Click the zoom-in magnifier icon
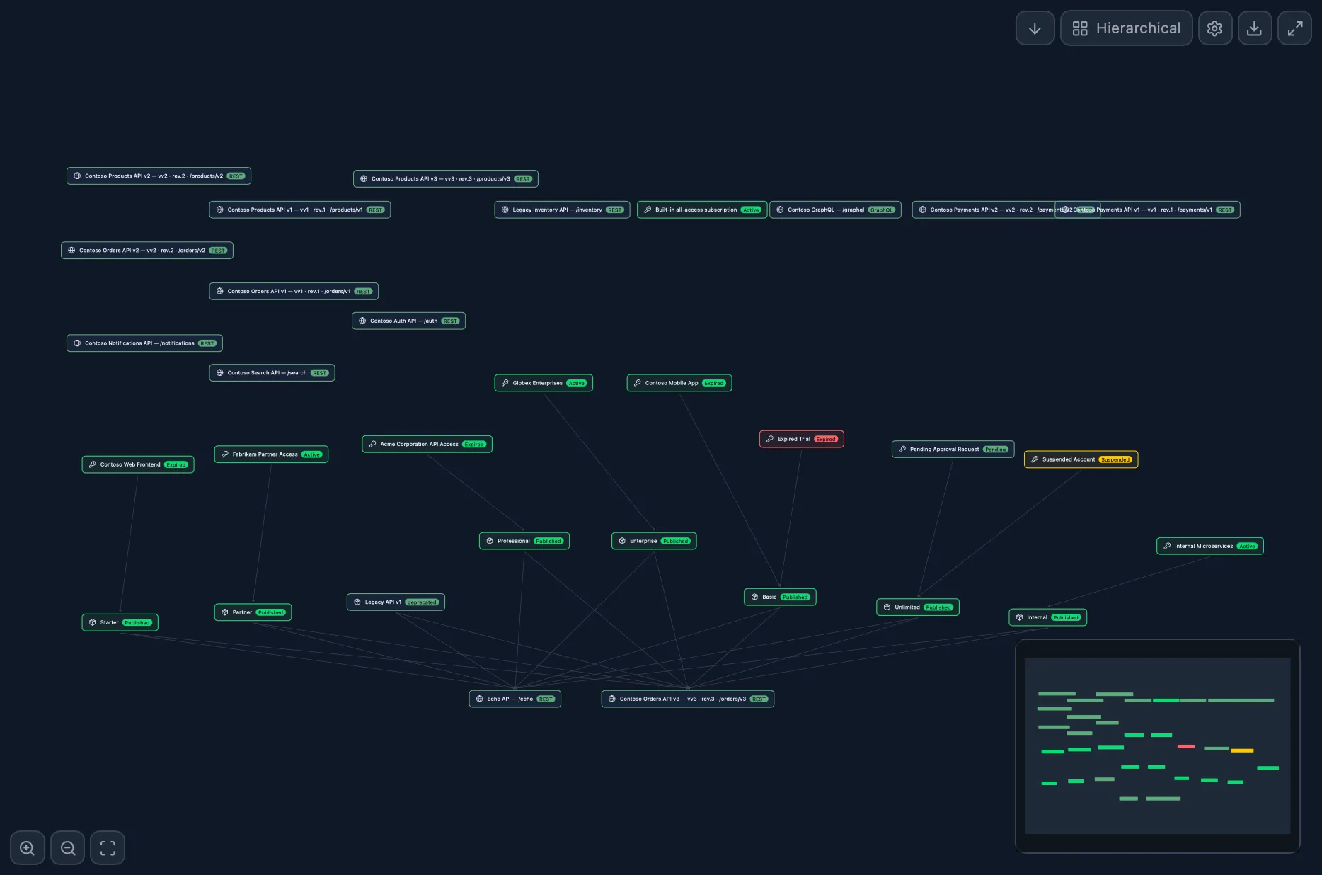 [27, 847]
